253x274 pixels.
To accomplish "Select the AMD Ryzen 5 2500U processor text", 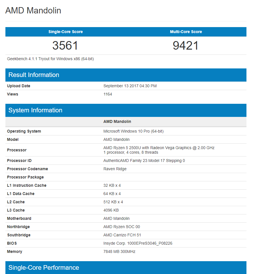I will click(x=159, y=148).
